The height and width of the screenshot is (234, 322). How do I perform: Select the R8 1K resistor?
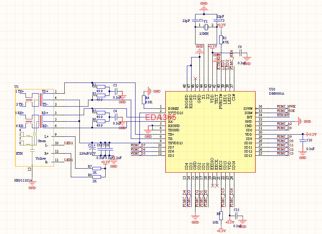pos(97,177)
